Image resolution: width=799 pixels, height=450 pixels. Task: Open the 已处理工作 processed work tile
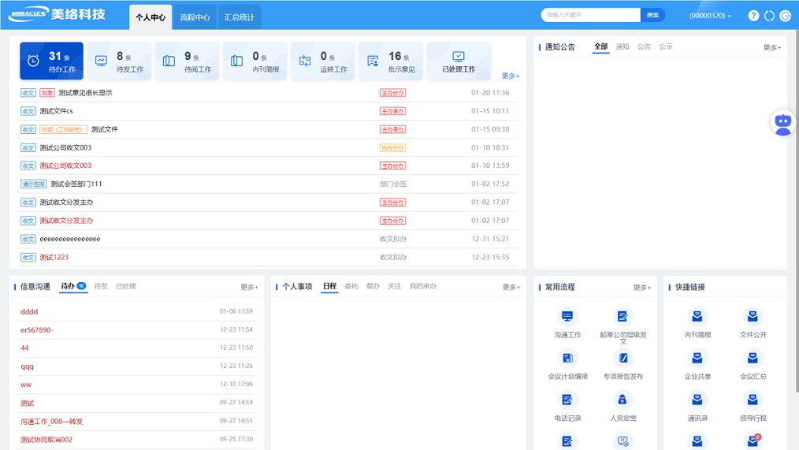pyautogui.click(x=459, y=61)
